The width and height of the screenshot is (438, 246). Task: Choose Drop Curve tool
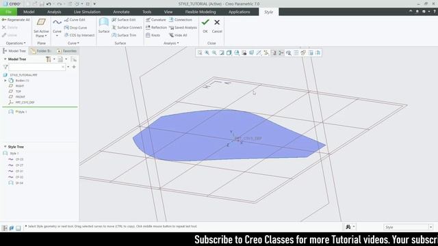click(75, 27)
